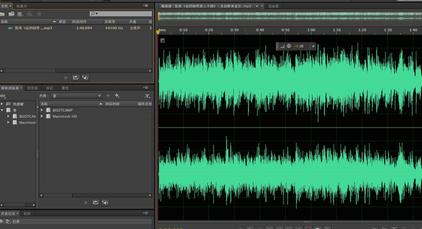
Task: Click the hms time format label
Action: tap(162, 30)
